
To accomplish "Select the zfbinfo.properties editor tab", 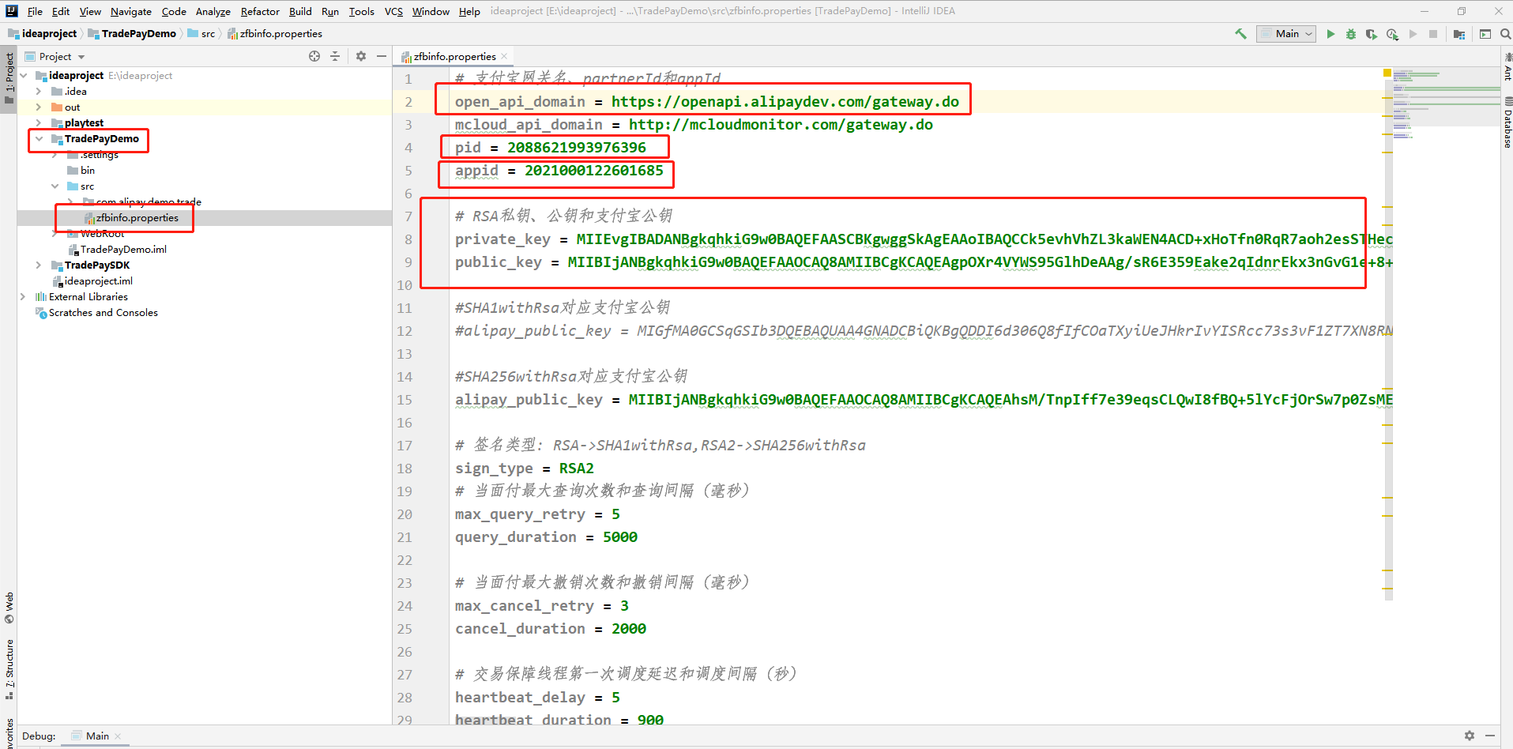I will tap(455, 56).
